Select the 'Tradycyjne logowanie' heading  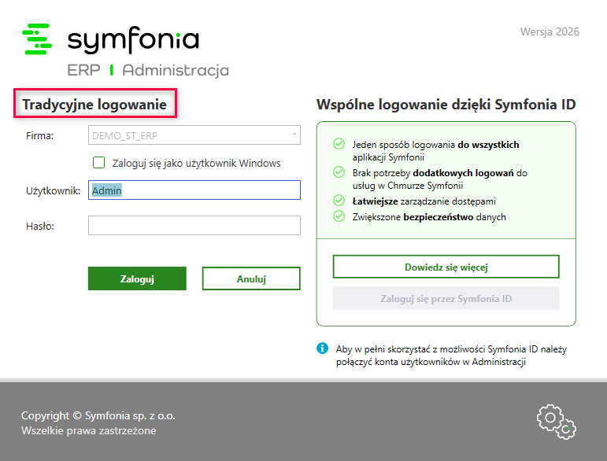pyautogui.click(x=94, y=104)
